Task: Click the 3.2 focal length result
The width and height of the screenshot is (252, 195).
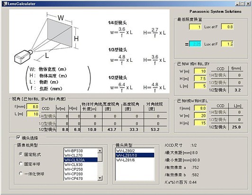Action: 237,90
